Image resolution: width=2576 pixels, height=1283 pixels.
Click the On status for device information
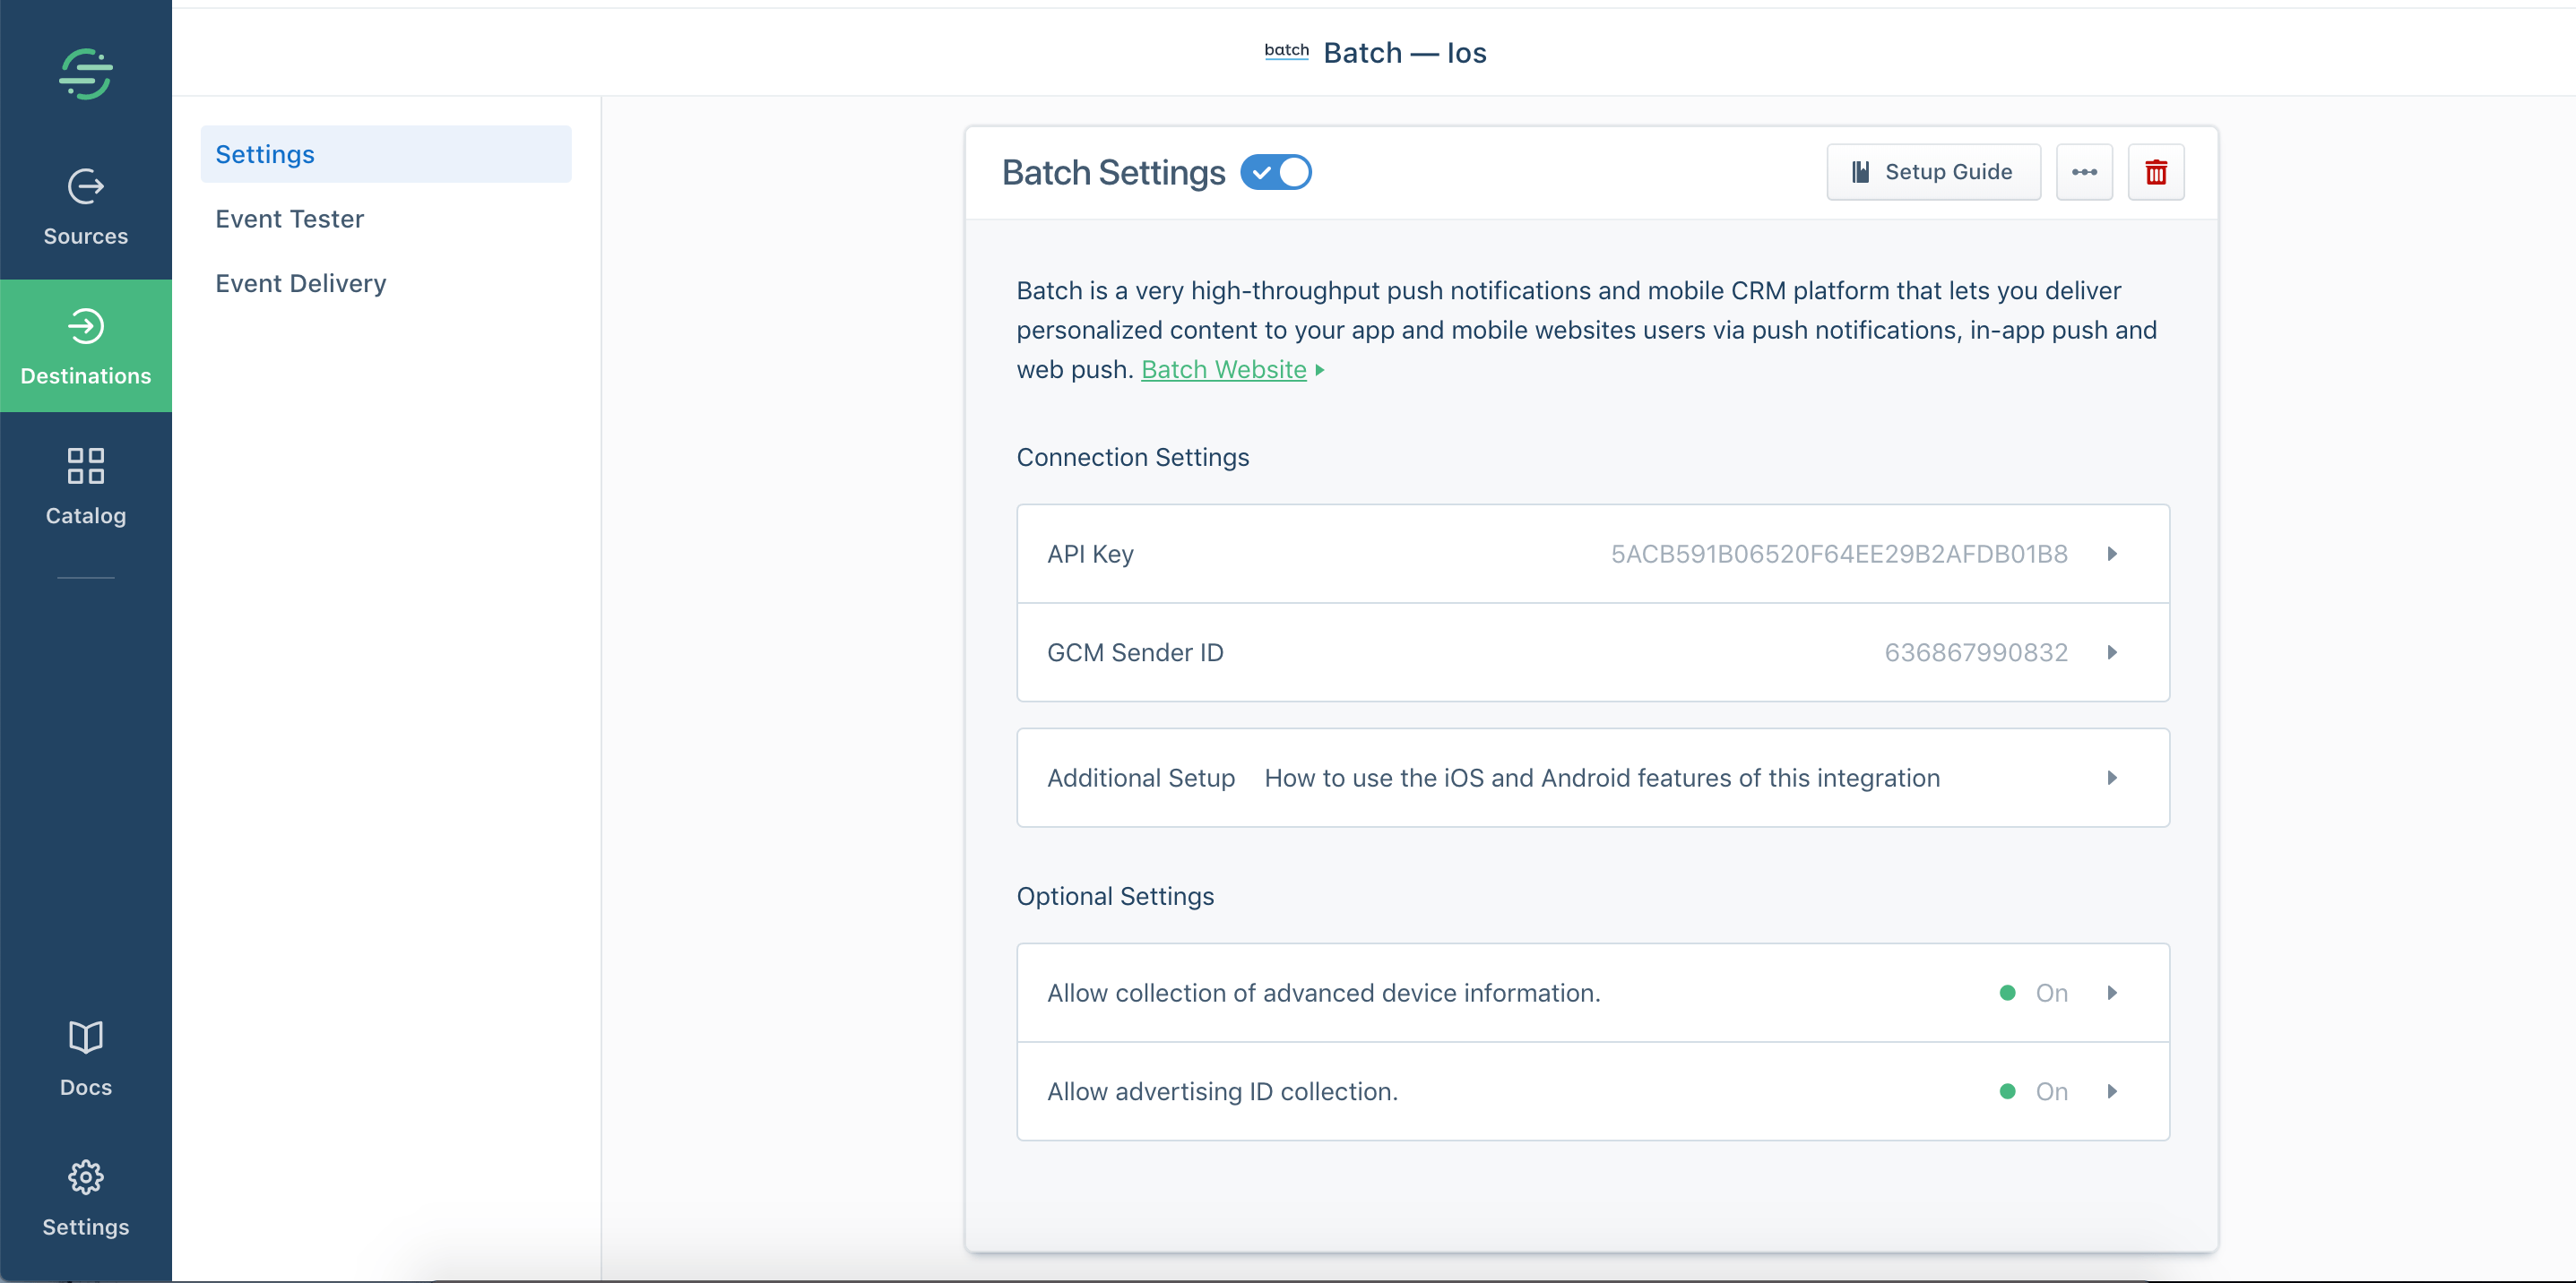(2051, 994)
